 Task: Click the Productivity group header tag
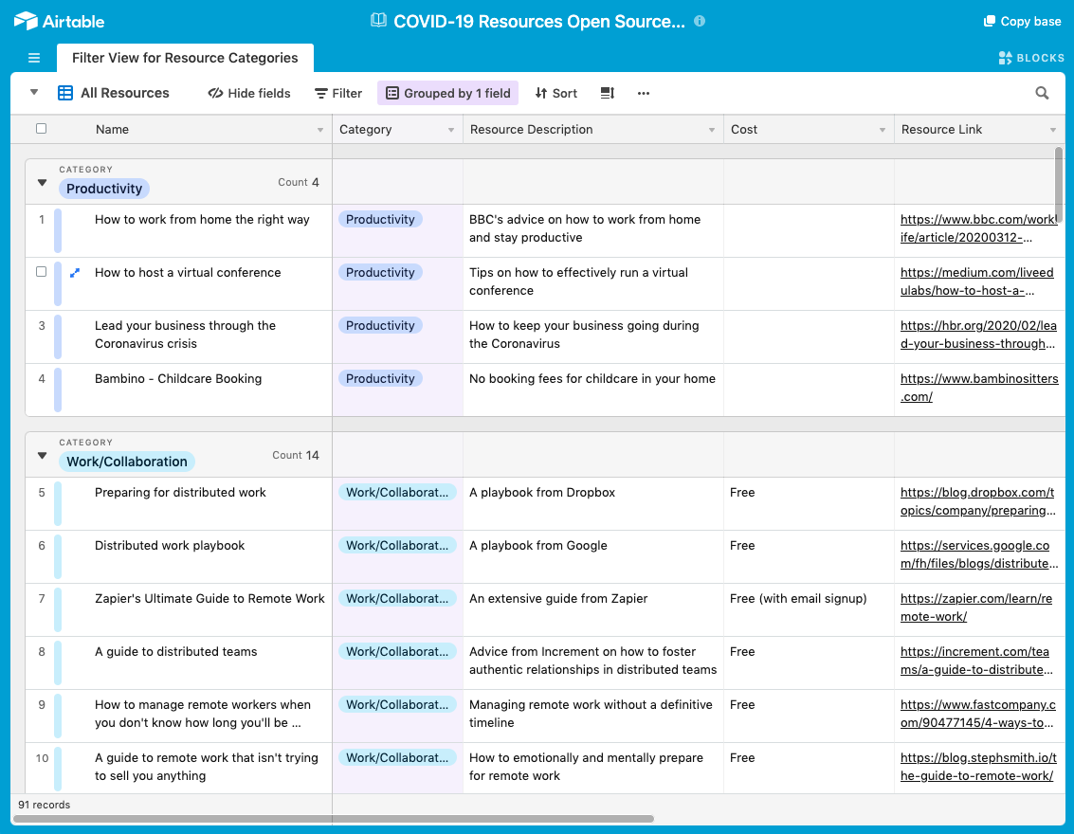[x=104, y=189]
